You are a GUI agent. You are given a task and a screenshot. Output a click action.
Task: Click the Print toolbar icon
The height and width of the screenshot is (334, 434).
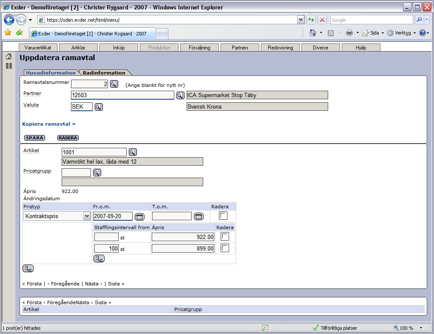[349, 33]
